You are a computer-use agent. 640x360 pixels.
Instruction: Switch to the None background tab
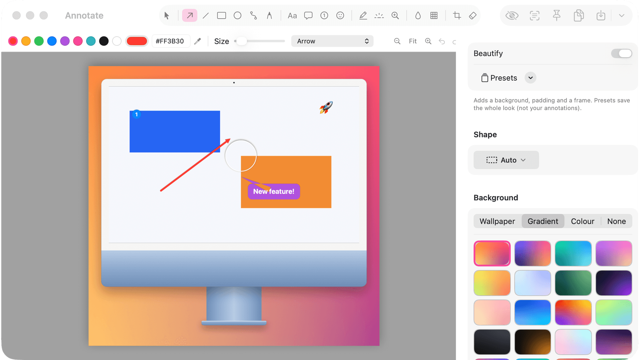click(616, 221)
